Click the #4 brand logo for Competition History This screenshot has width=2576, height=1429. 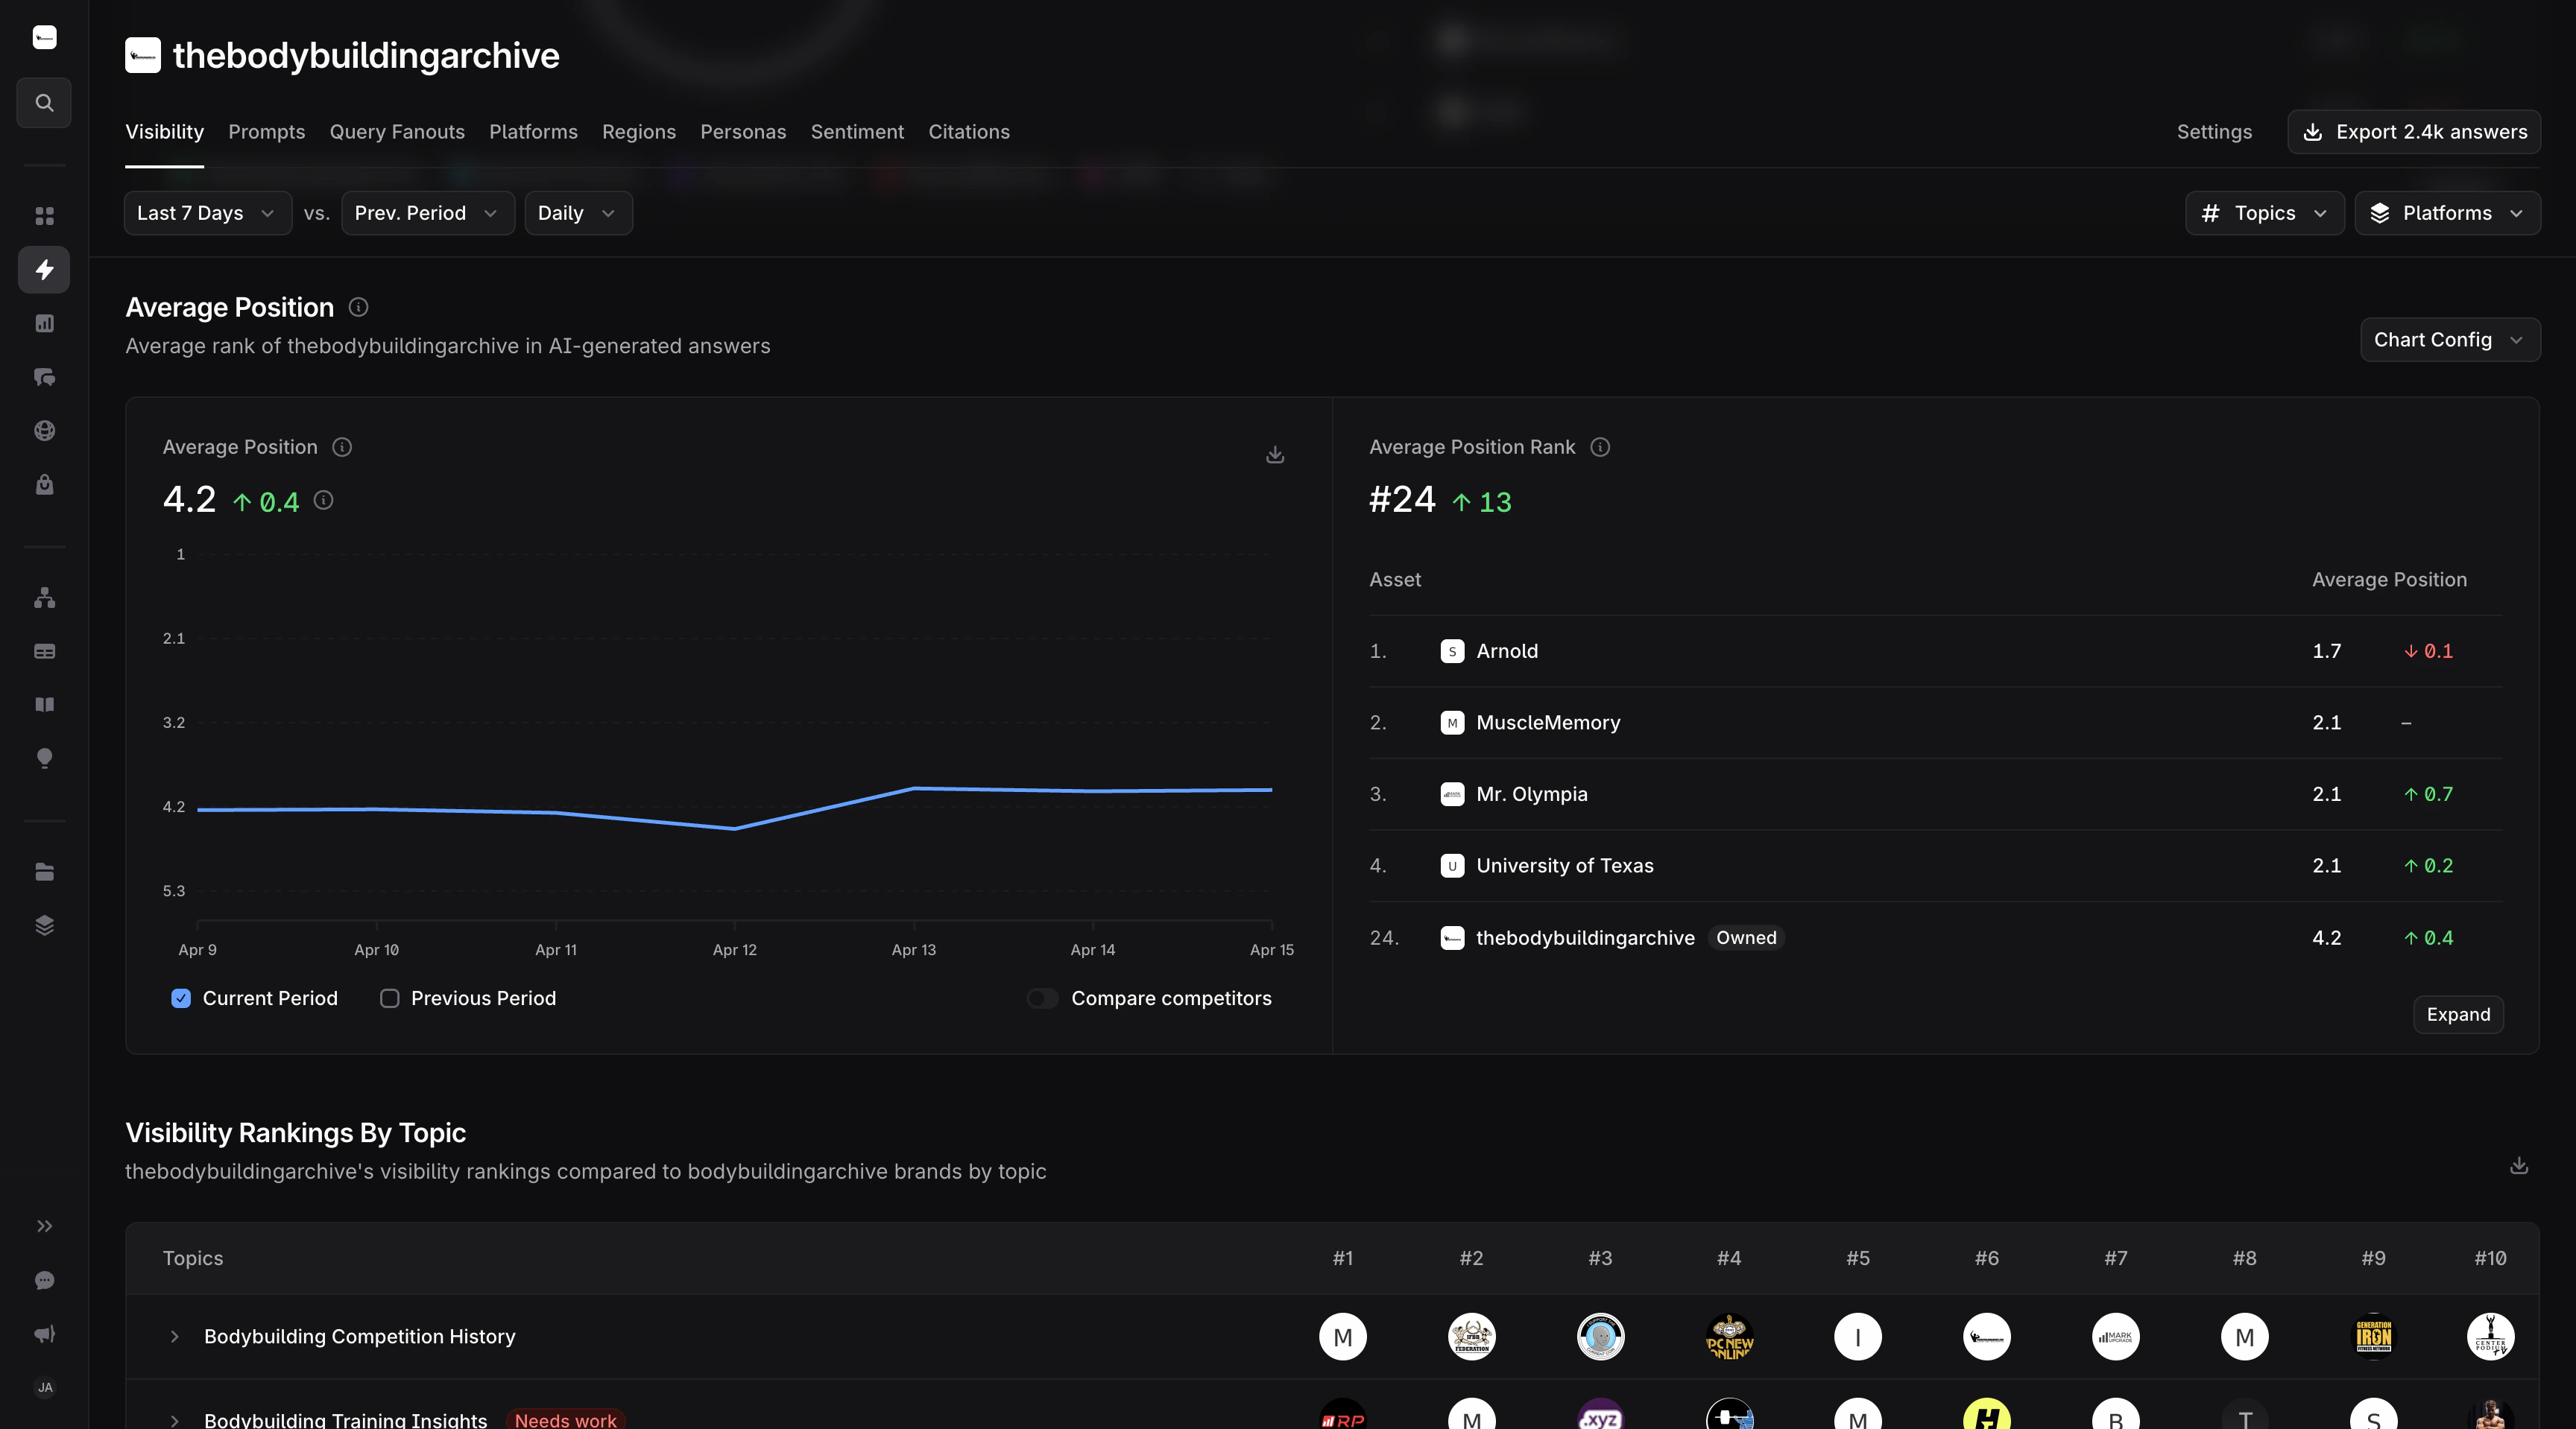click(x=1729, y=1337)
